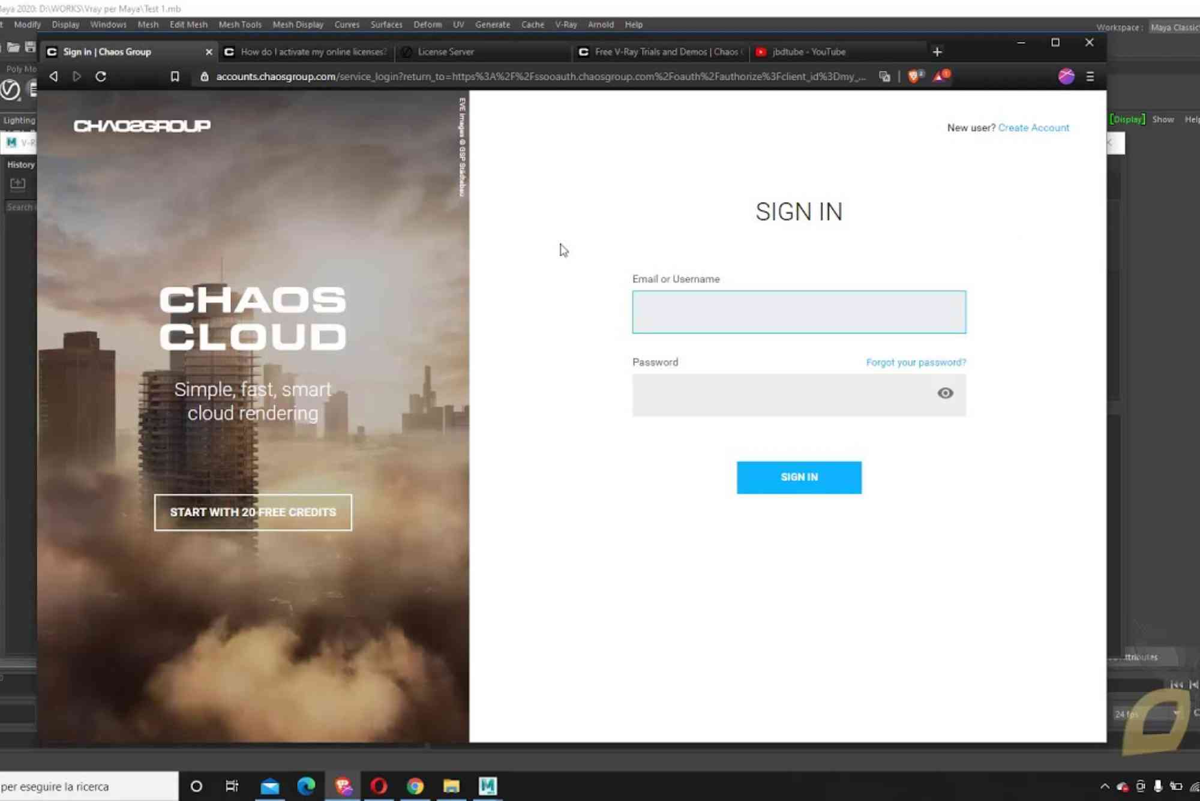The height and width of the screenshot is (801, 1200).
Task: Select the Lighting shelf tab in Maya
Action: click(x=19, y=120)
